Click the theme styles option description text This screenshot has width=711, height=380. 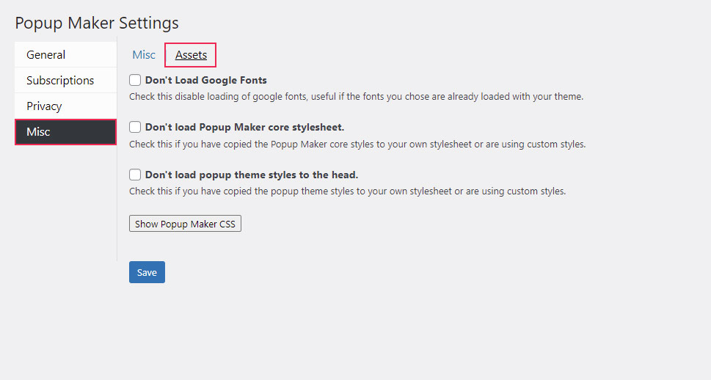(x=347, y=191)
